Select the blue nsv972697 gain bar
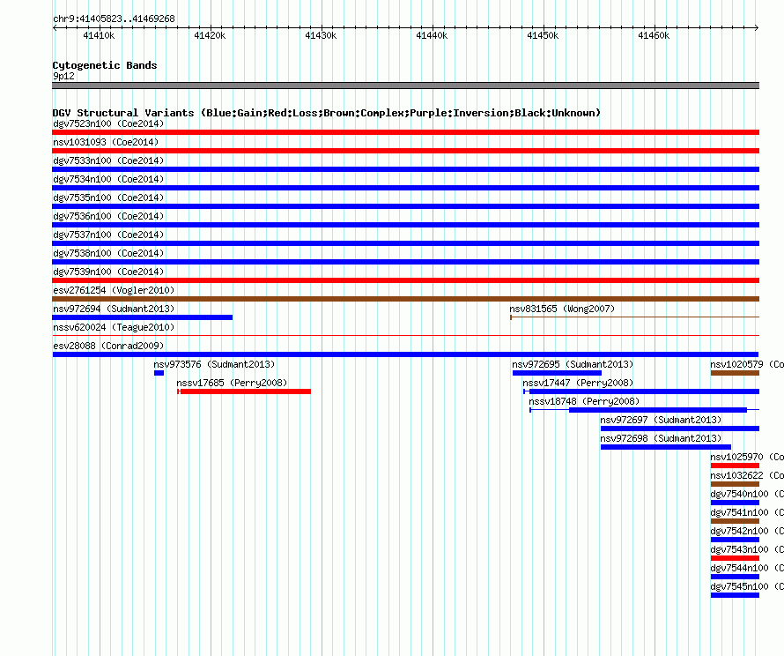This screenshot has width=784, height=656. pos(680,429)
